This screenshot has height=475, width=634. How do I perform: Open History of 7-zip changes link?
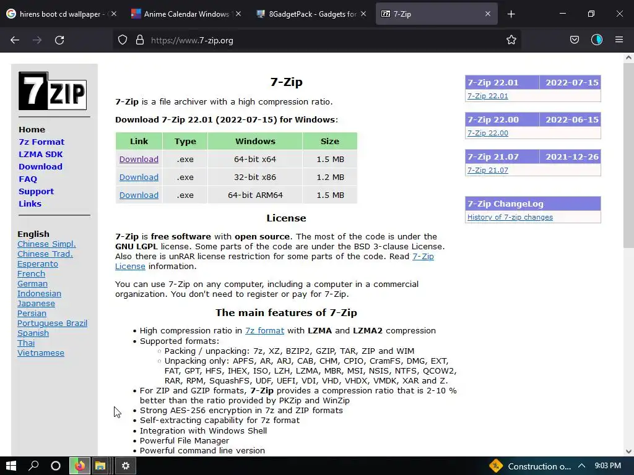point(510,217)
